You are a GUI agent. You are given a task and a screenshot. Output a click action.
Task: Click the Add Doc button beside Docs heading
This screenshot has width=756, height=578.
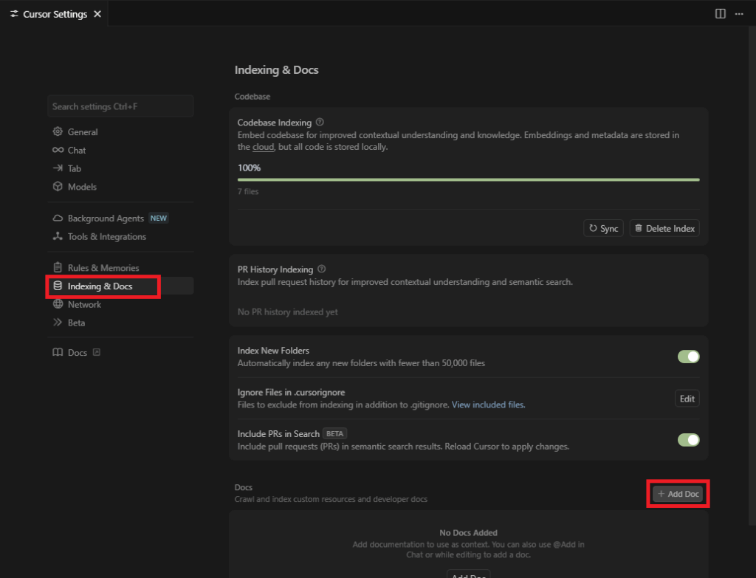(x=678, y=494)
